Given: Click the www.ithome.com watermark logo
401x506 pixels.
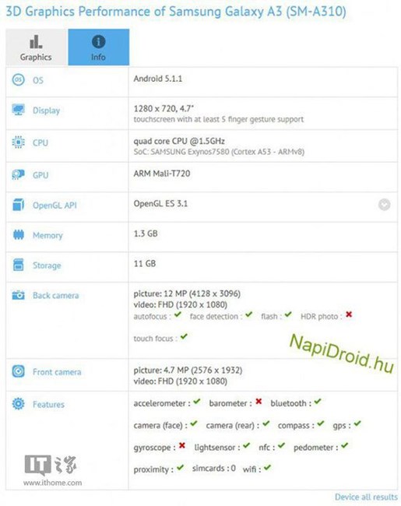Looking at the screenshot, I should tap(52, 471).
